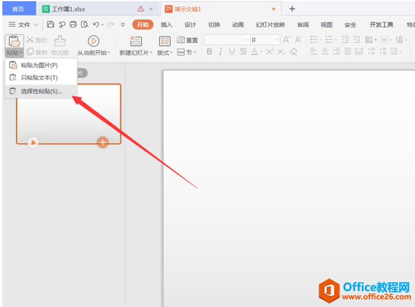Click play button on slide thumbnail
Screen dimensions: 415x307
click(33, 142)
